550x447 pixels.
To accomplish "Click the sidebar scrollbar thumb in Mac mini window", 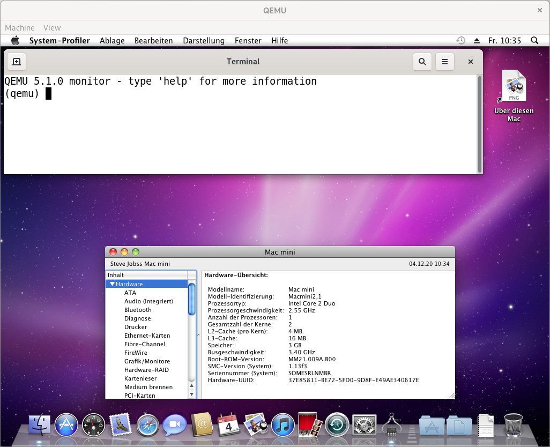I will pos(191,299).
